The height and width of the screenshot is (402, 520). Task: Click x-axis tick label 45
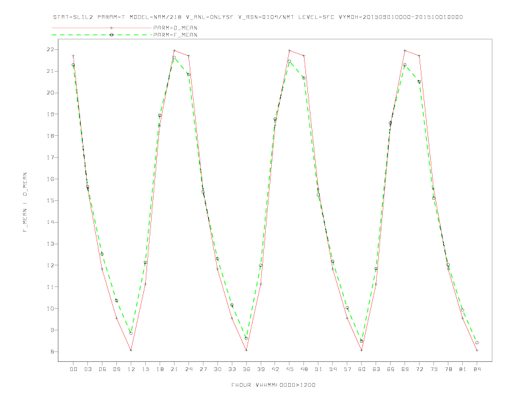[x=290, y=369]
